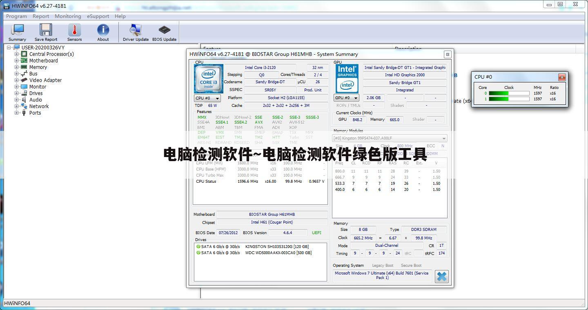Open the GPU #0 selector dropdown
This screenshot has width=588, height=310.
346,98
